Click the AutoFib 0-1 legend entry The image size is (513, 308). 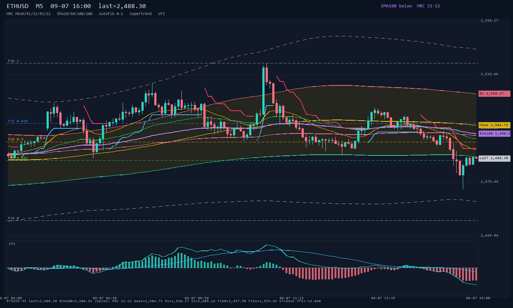coord(111,14)
